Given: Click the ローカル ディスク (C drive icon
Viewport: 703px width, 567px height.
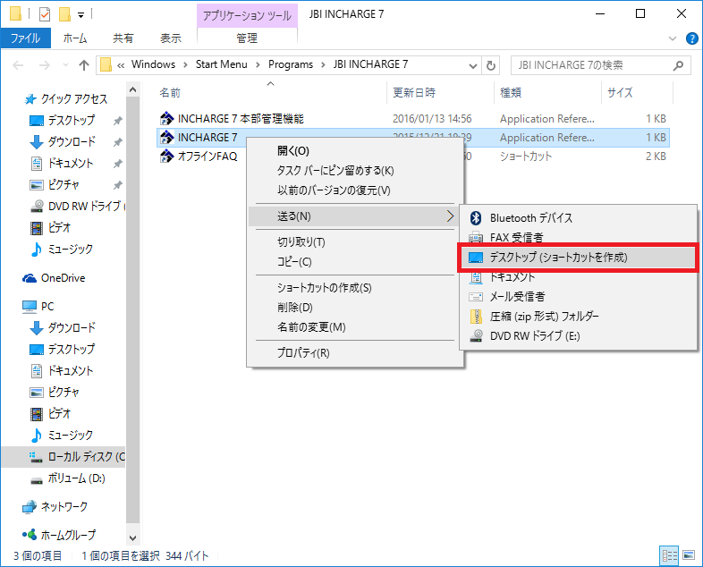Looking at the screenshot, I should [x=37, y=457].
